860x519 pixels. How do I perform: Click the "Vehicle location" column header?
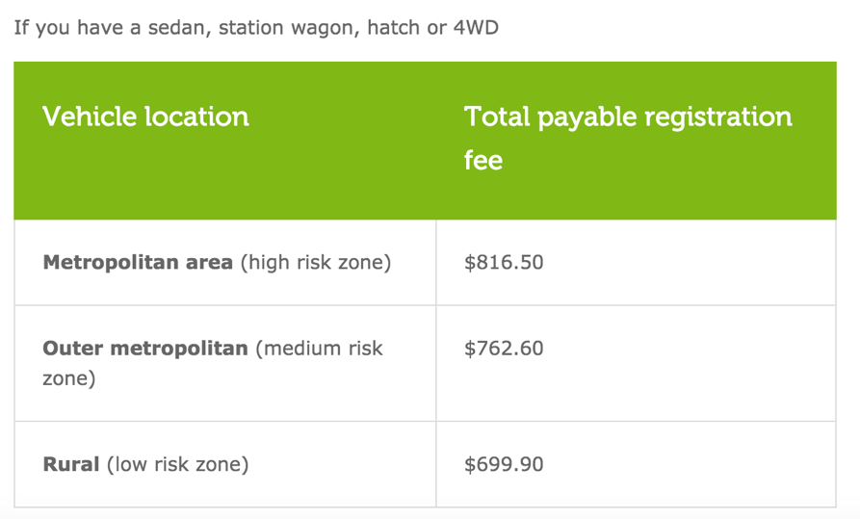tap(145, 117)
